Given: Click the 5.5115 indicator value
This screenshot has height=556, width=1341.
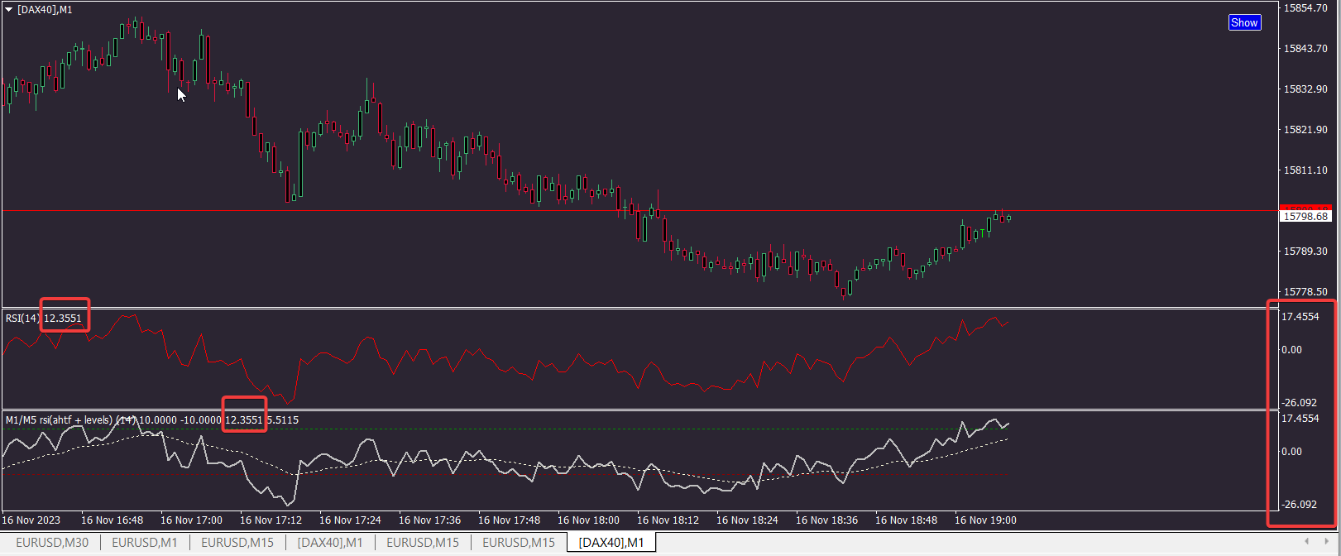Looking at the screenshot, I should 283,420.
